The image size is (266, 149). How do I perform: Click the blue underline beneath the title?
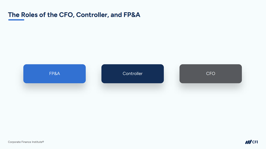[x=16, y=20]
